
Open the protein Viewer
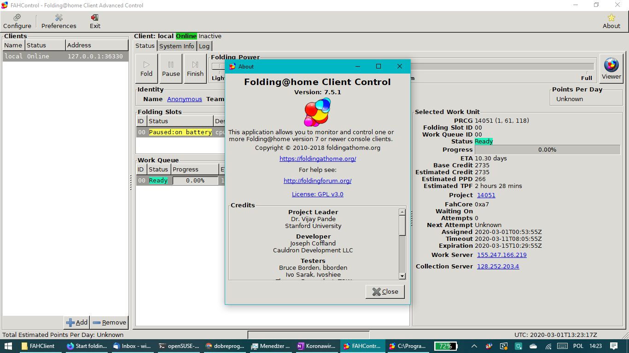click(611, 69)
